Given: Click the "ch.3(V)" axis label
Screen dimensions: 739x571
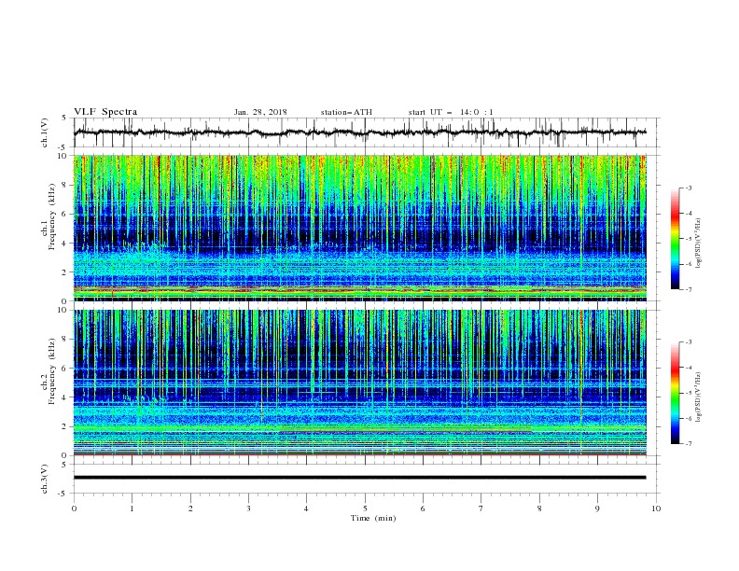Looking at the screenshot, I should point(45,479).
